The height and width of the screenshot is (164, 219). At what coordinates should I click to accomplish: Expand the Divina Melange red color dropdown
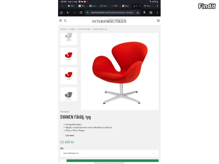tap(109, 153)
